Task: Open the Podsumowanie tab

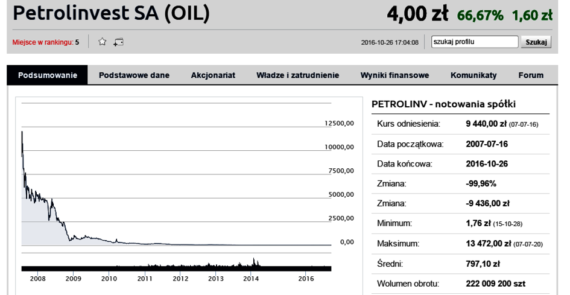Action: click(48, 75)
